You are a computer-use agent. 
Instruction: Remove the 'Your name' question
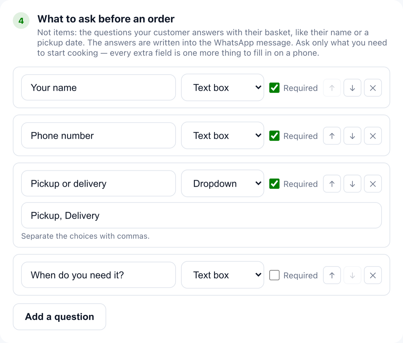(373, 88)
